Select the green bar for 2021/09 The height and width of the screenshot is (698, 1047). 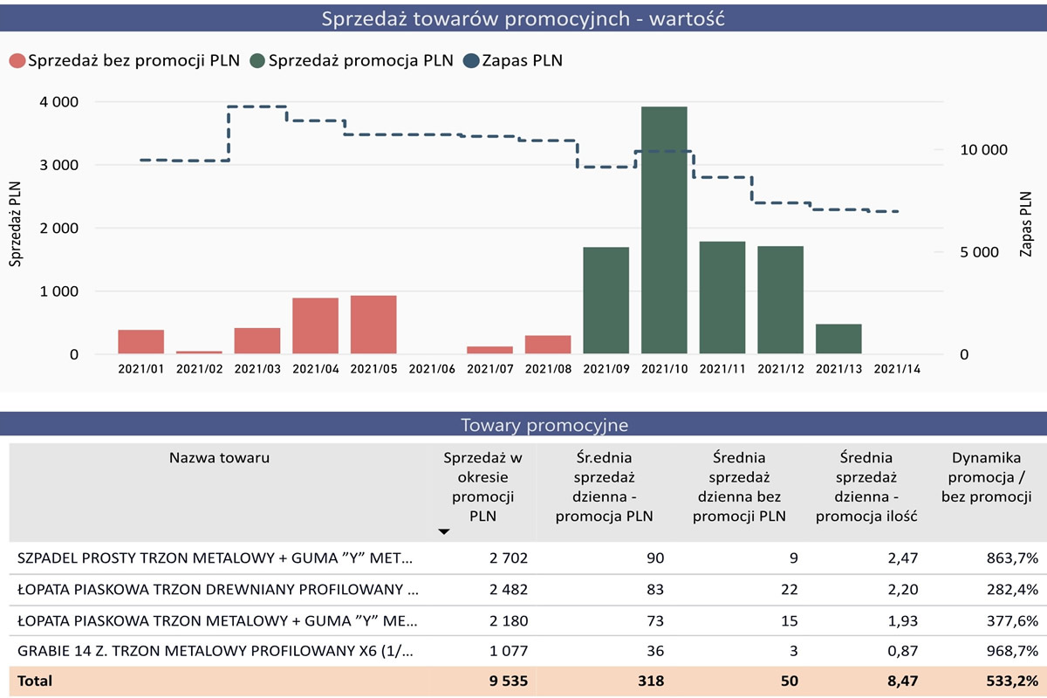point(606,301)
